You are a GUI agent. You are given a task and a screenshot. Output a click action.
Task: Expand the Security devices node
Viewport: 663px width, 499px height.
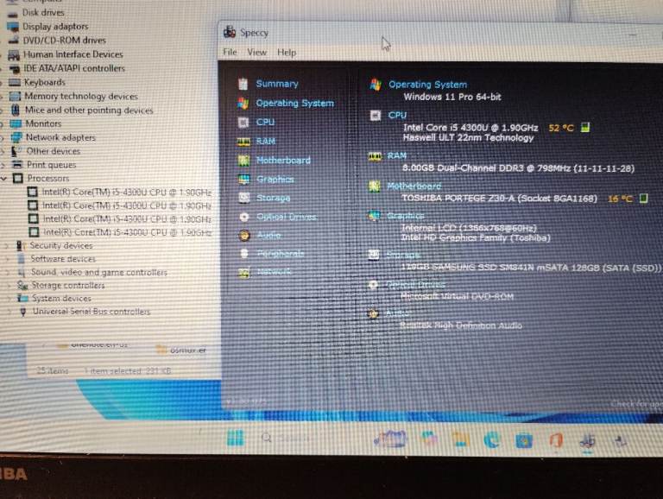click(6, 246)
